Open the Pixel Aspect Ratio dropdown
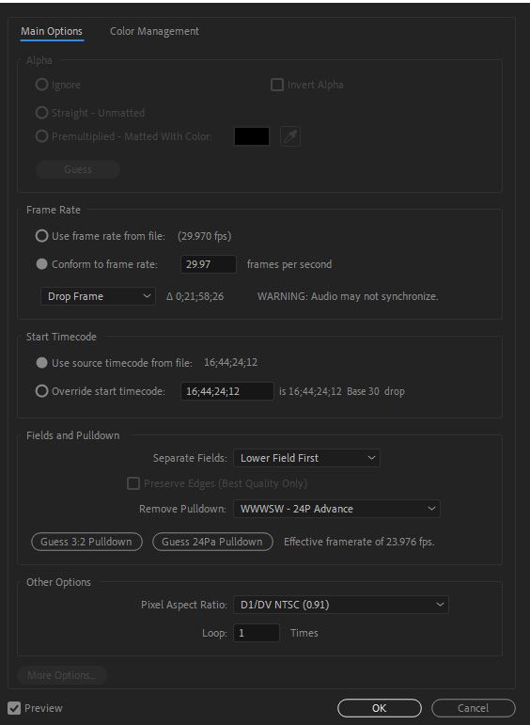This screenshot has height=725, width=530. point(341,605)
